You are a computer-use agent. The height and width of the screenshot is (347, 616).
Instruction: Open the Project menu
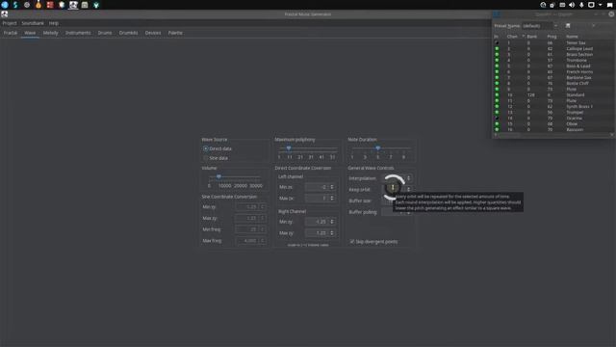10,23
